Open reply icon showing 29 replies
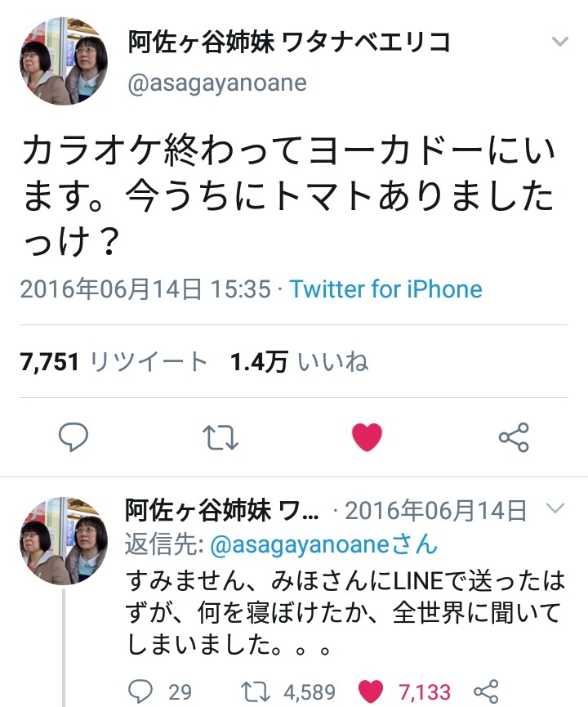This screenshot has width=588, height=707. point(140,691)
